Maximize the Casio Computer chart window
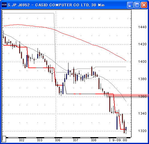Screen dimensions: 149x144 pos(137,5)
